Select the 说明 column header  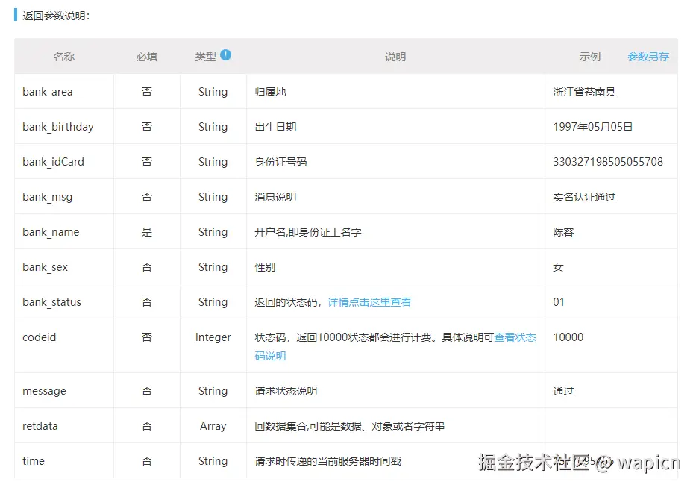point(395,56)
